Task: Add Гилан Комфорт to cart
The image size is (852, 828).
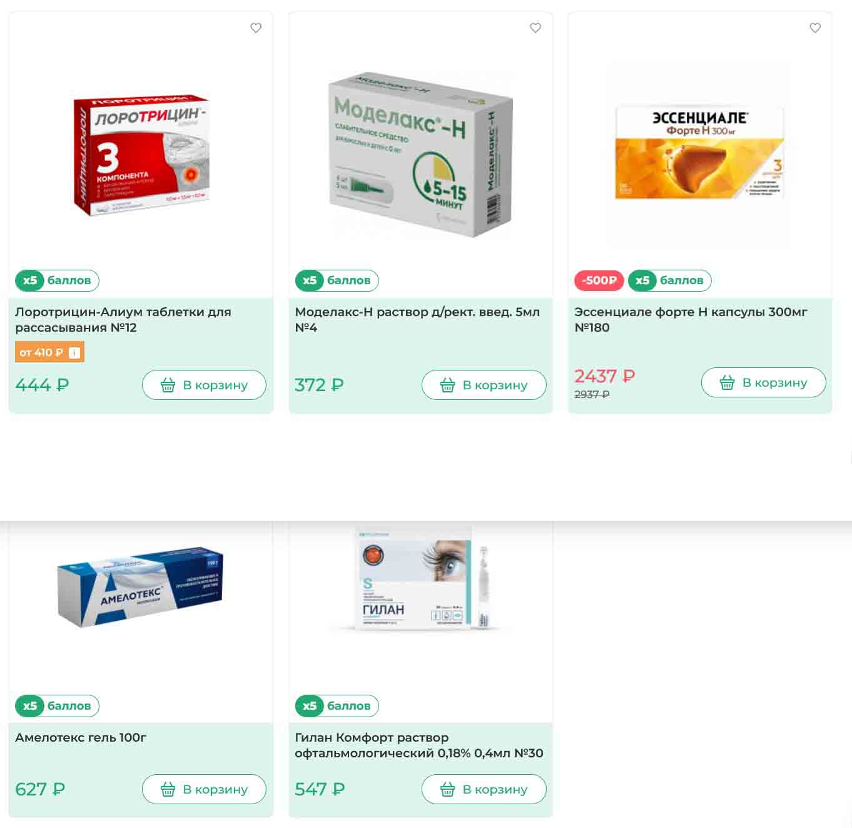Action: point(484,789)
